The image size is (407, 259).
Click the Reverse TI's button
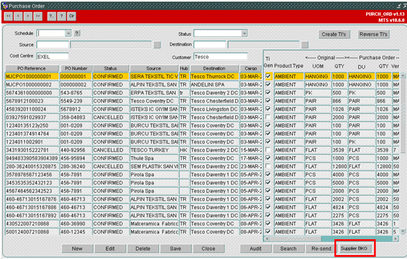(x=373, y=34)
